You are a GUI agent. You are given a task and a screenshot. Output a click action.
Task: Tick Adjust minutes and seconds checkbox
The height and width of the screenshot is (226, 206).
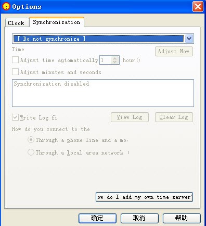(x=15, y=72)
